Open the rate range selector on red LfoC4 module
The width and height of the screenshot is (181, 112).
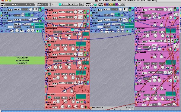pos(62,12)
